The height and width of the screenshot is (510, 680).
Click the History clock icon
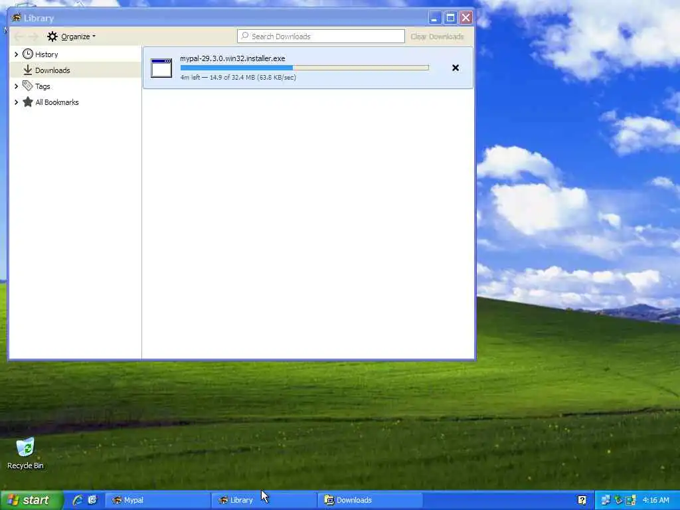coord(28,54)
